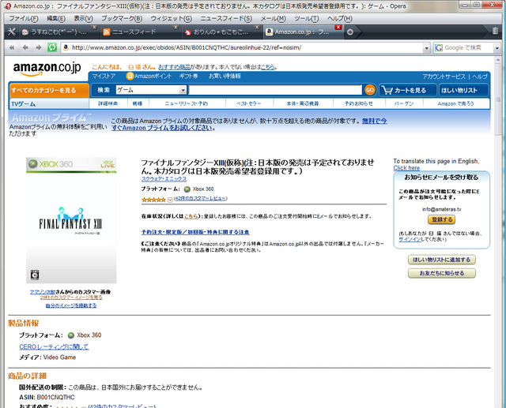Open 42件のカスタマーレビュー link near stars
The image size is (506, 408).
point(200,198)
